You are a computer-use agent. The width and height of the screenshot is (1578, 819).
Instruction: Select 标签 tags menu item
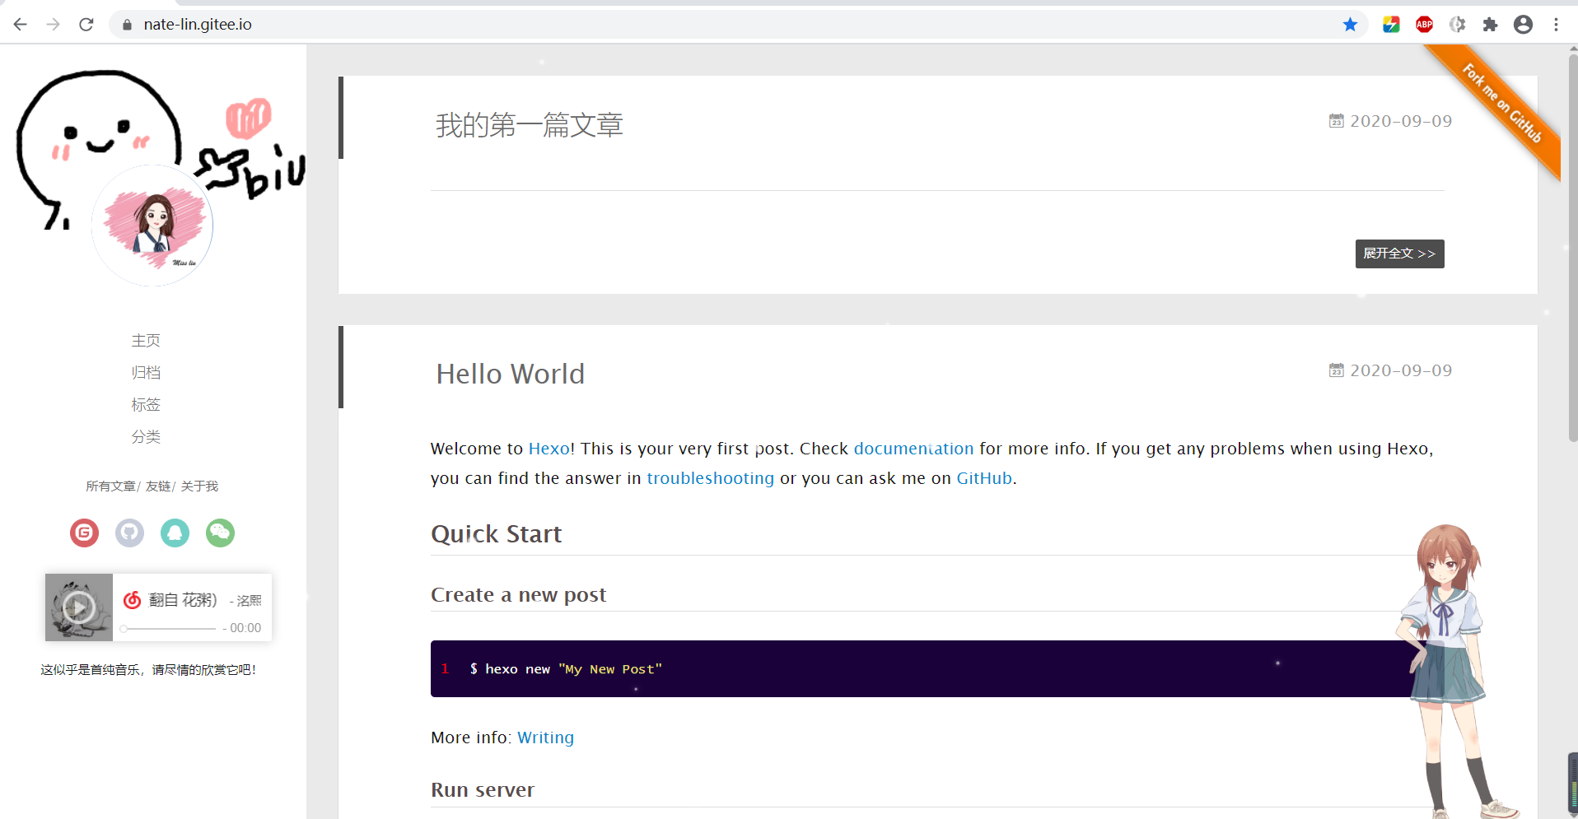(146, 405)
